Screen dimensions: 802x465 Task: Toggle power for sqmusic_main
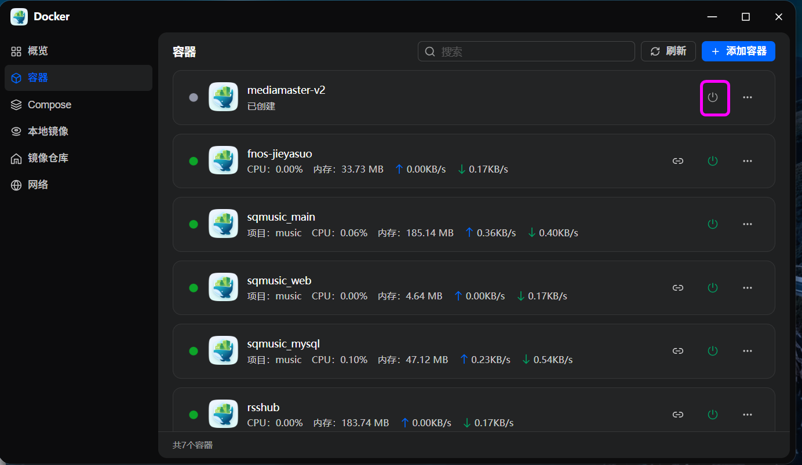713,224
